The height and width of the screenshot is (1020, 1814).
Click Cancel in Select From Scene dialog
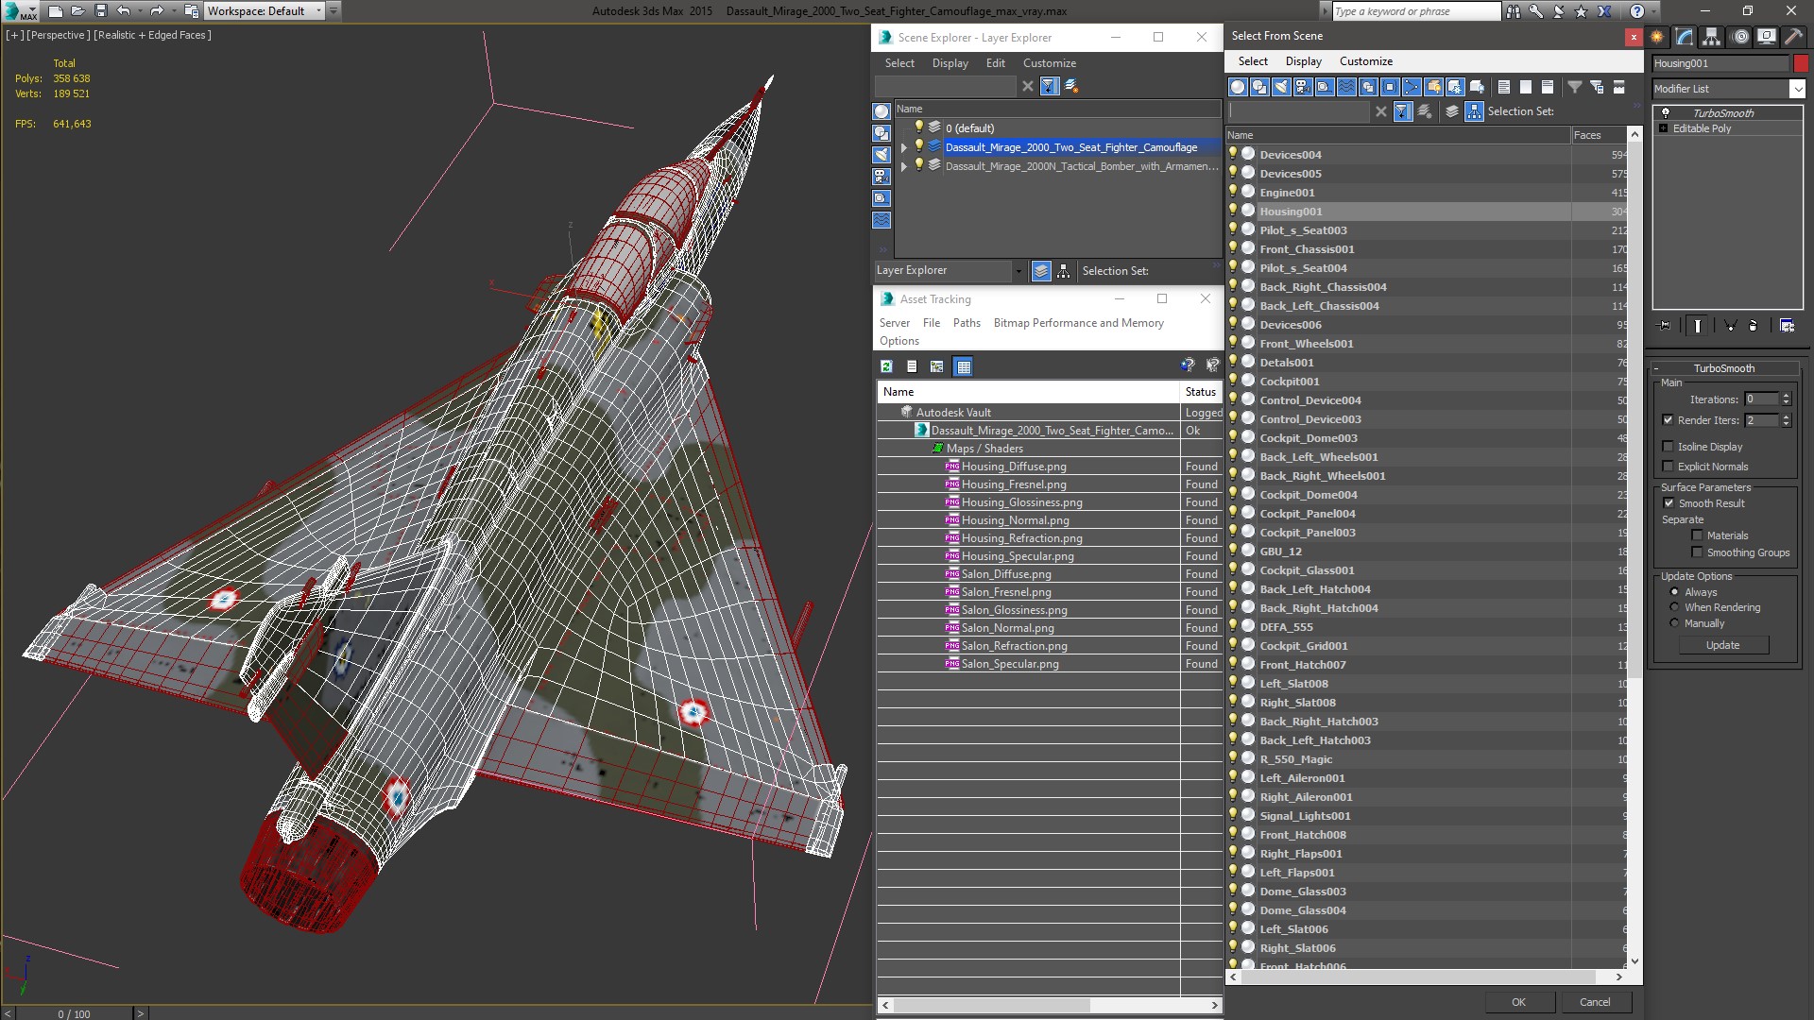pyautogui.click(x=1594, y=1002)
